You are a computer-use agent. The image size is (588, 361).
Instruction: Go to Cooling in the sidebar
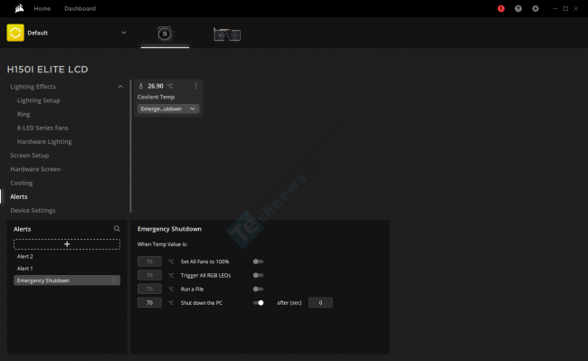click(22, 183)
